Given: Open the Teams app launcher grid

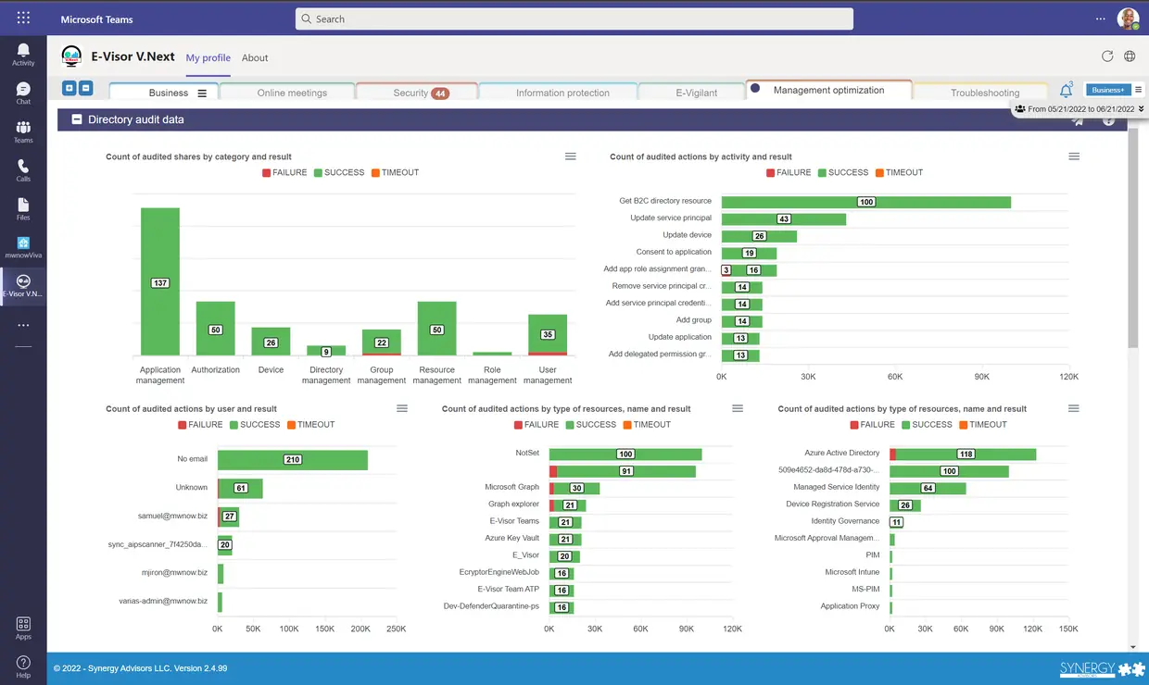Looking at the screenshot, I should click(x=23, y=18).
